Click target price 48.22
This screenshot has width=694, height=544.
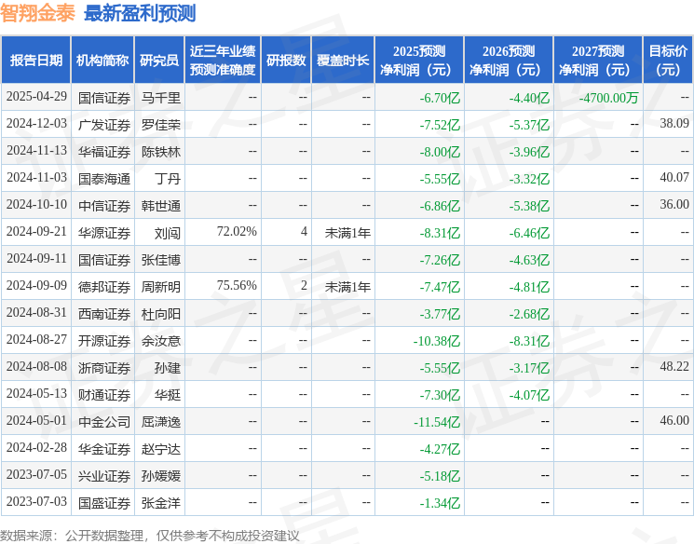pyautogui.click(x=674, y=366)
